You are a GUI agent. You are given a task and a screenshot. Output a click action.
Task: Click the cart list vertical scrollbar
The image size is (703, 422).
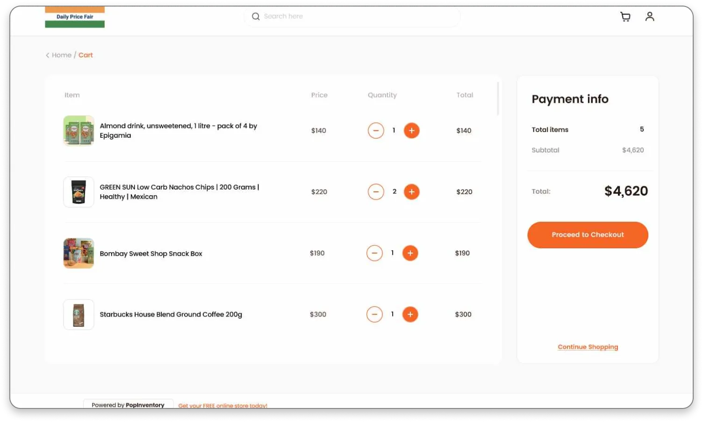(498, 98)
